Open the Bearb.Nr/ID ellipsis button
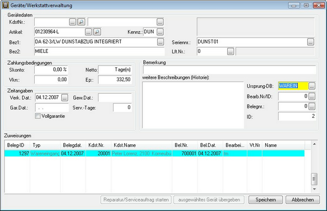Screen dimensions: 327x211 [312, 96]
